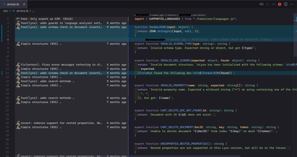Click the middle open-changes-with-working-file icon
The height and width of the screenshot is (157, 297).
pos(268,4)
